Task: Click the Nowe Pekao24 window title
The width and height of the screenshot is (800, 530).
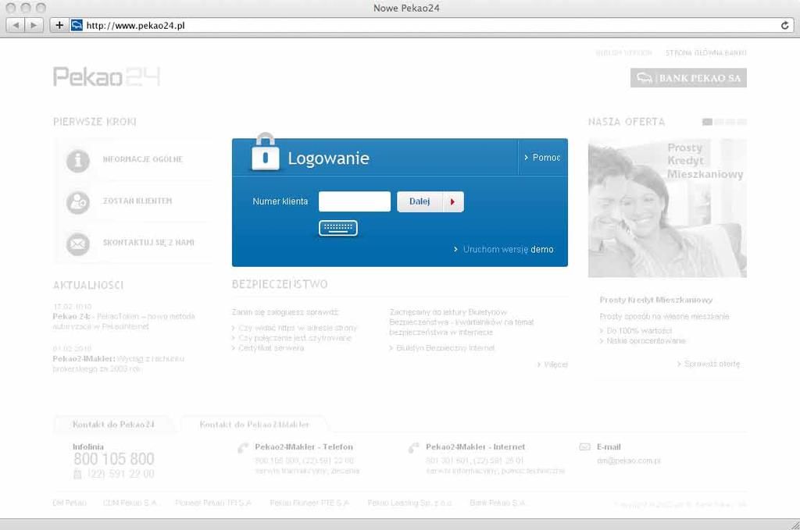Action: point(406,8)
